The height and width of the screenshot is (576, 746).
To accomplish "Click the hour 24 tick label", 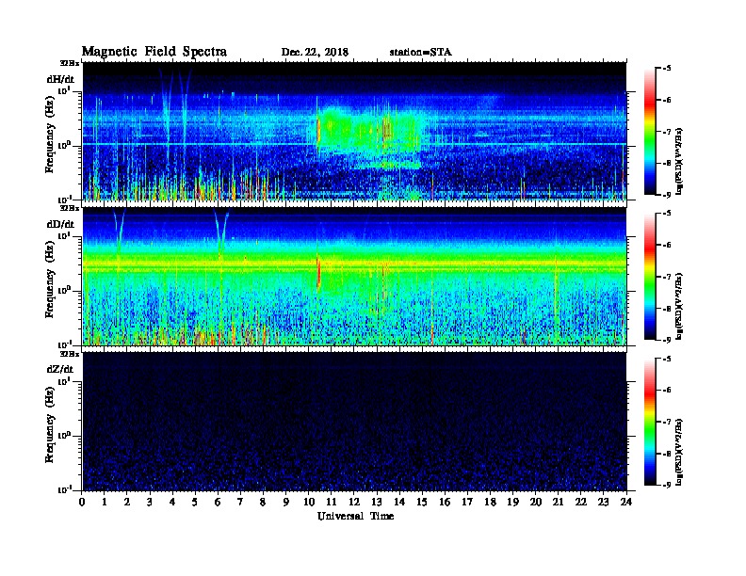I will tap(626, 503).
